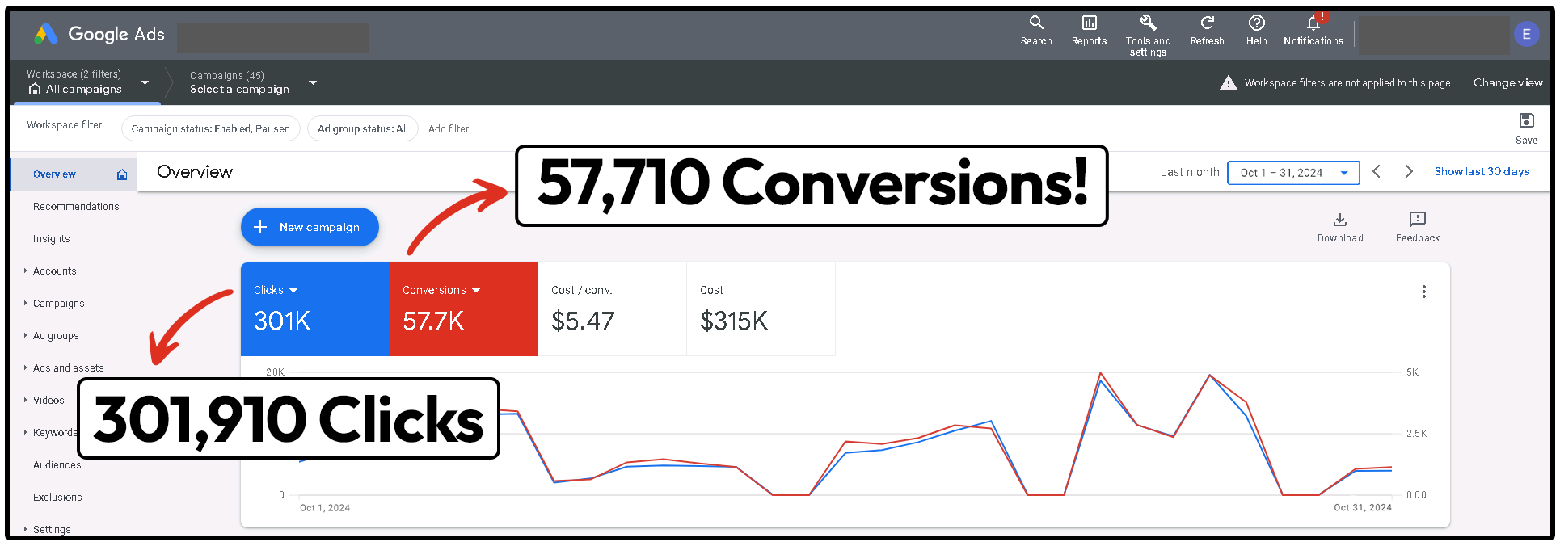Download the overview report

click(x=1339, y=220)
